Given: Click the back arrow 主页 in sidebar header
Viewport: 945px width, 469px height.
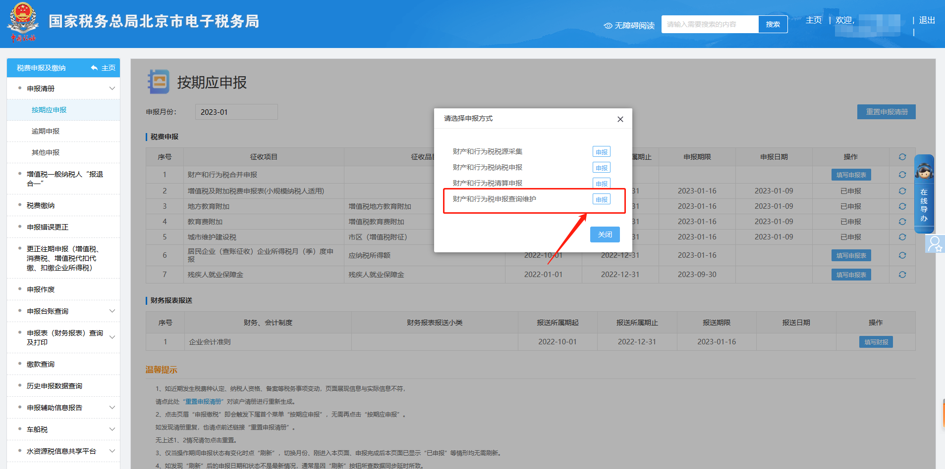Looking at the screenshot, I should [103, 68].
